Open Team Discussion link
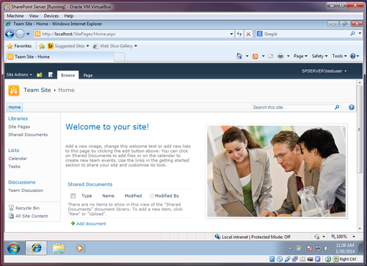 click(26, 190)
